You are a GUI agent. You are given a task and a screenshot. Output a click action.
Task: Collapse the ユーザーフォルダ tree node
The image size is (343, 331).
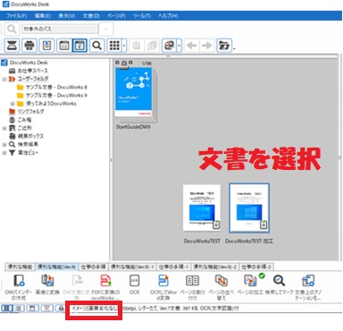click(4, 80)
